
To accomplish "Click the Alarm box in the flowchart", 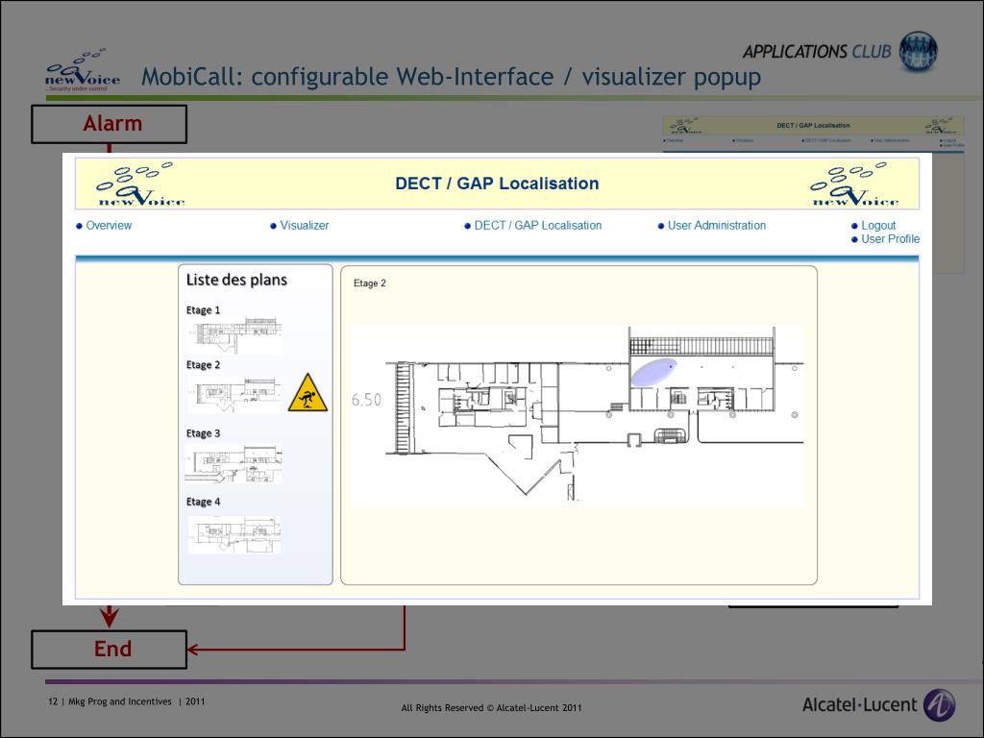I will coord(110,124).
